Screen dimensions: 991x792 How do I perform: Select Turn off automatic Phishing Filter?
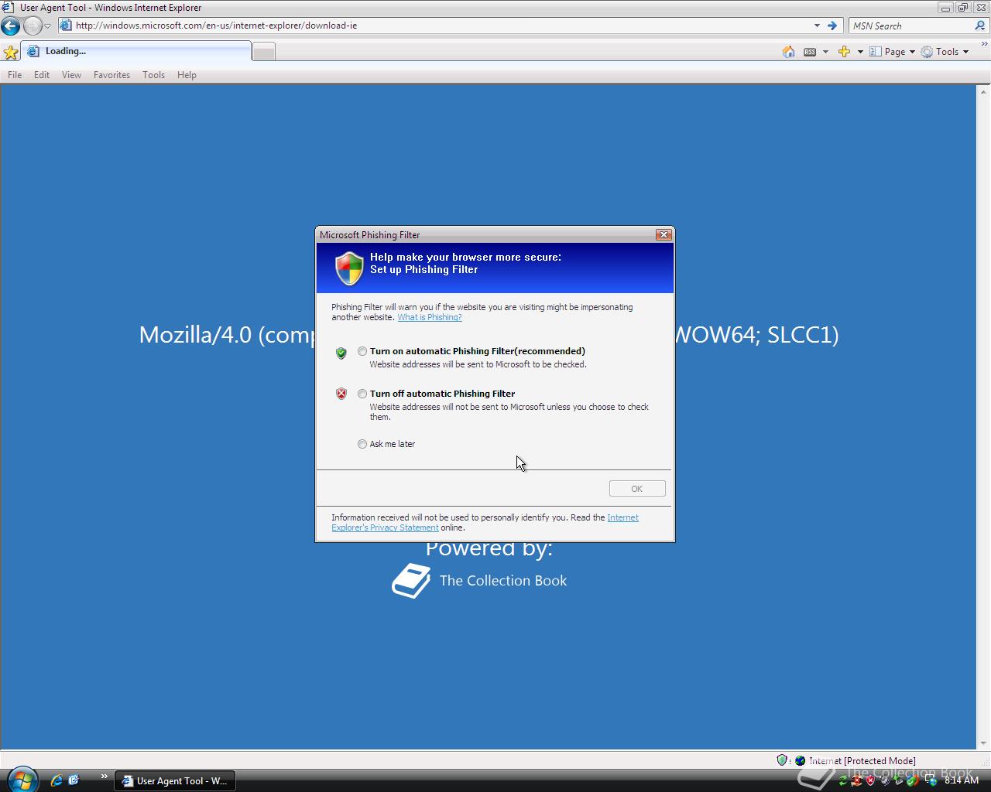coord(362,394)
